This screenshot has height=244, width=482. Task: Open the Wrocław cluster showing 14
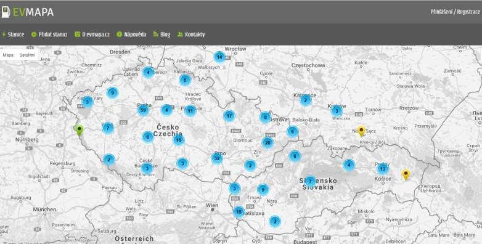click(x=219, y=57)
